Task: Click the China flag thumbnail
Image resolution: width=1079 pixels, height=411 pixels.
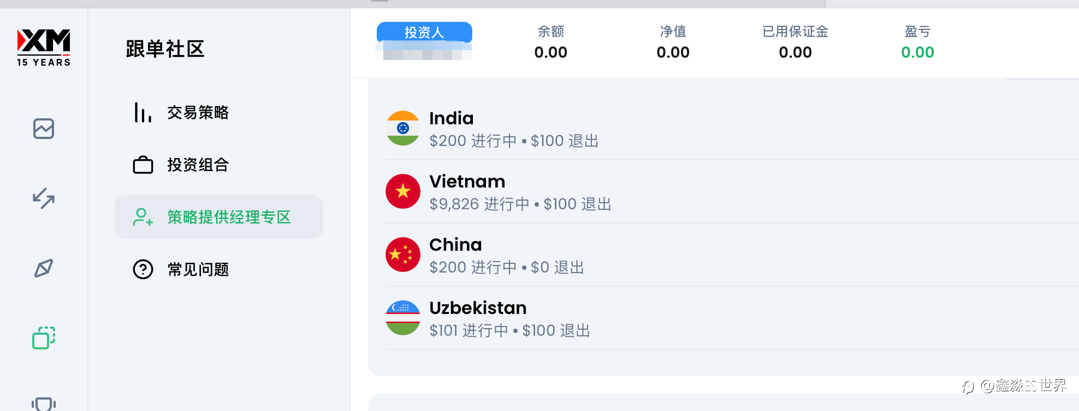Action: (x=403, y=255)
